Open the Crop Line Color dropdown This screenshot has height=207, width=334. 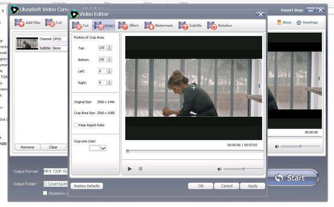(103, 148)
